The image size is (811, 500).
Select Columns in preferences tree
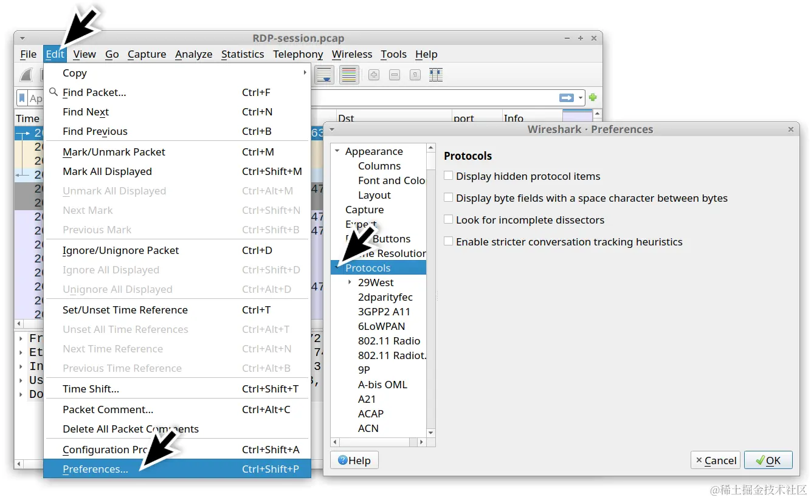[x=379, y=166]
